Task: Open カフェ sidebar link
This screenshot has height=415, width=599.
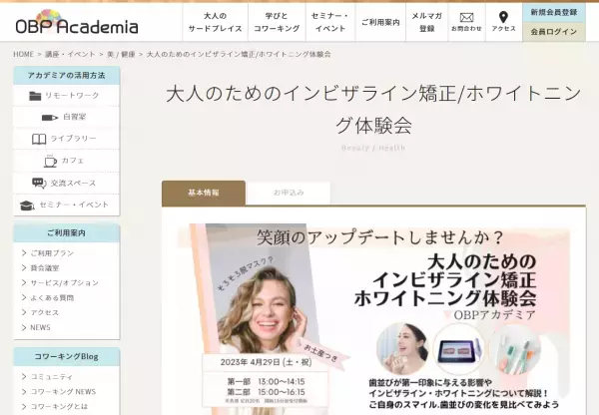Action: pyautogui.click(x=73, y=161)
